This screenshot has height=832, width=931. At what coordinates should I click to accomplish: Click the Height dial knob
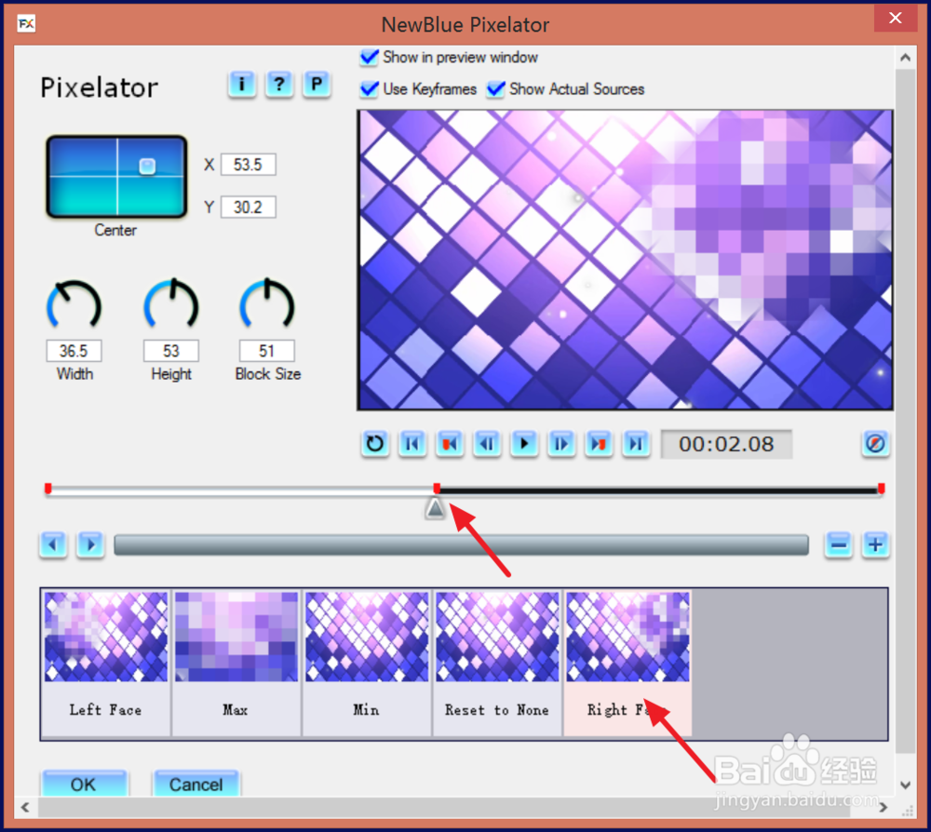[x=171, y=304]
